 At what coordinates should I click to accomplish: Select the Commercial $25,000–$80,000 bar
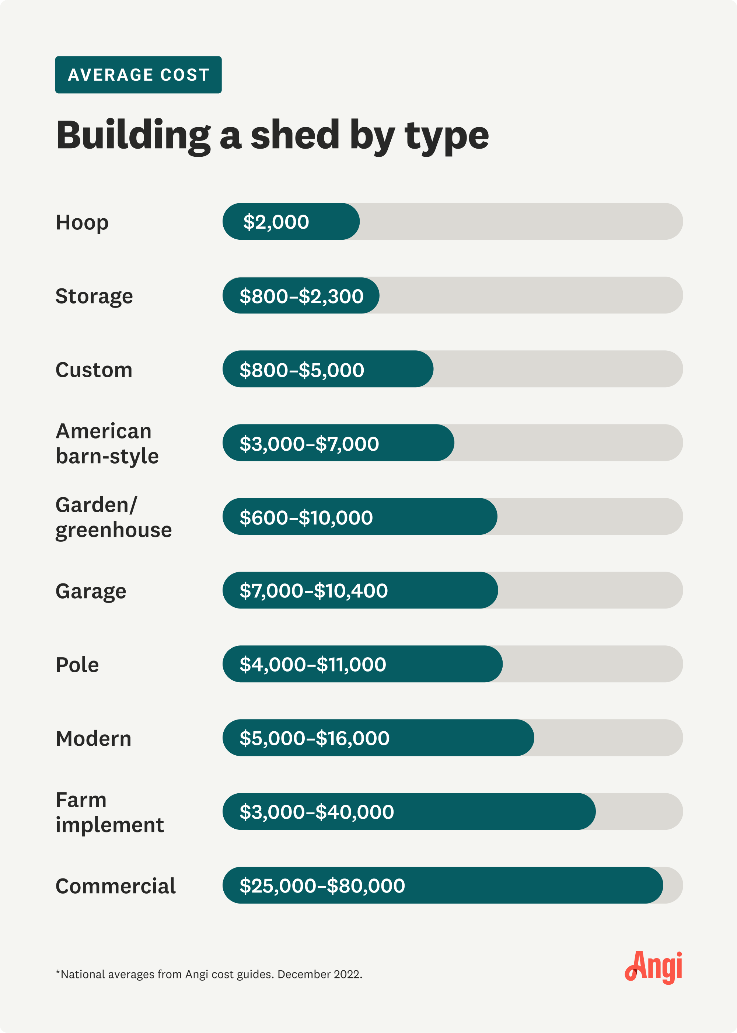coord(443,885)
